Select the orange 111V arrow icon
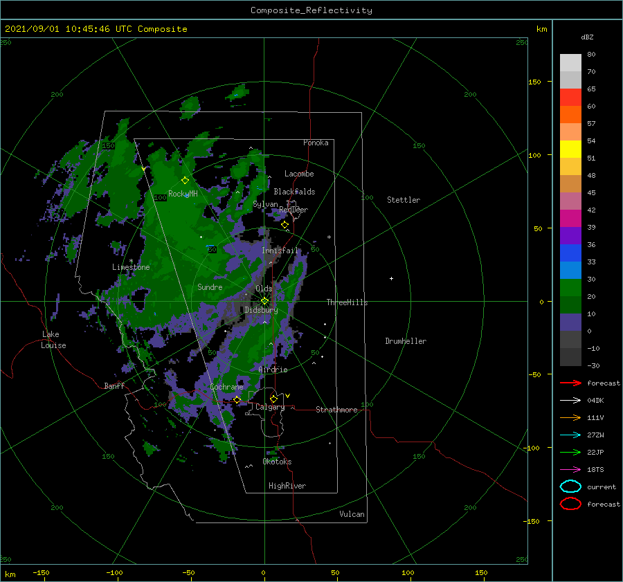623x582 pixels. (570, 417)
